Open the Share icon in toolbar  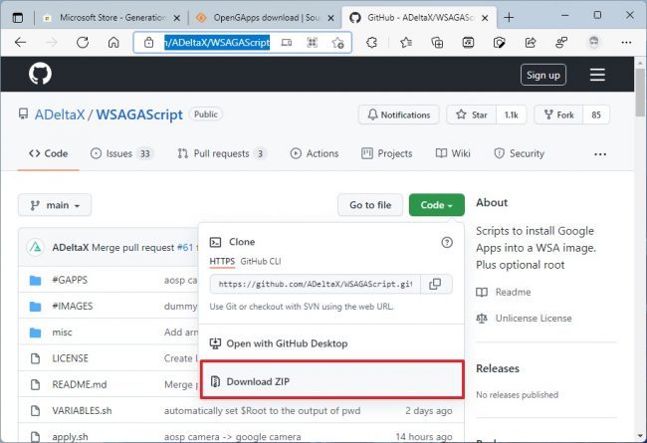531,42
